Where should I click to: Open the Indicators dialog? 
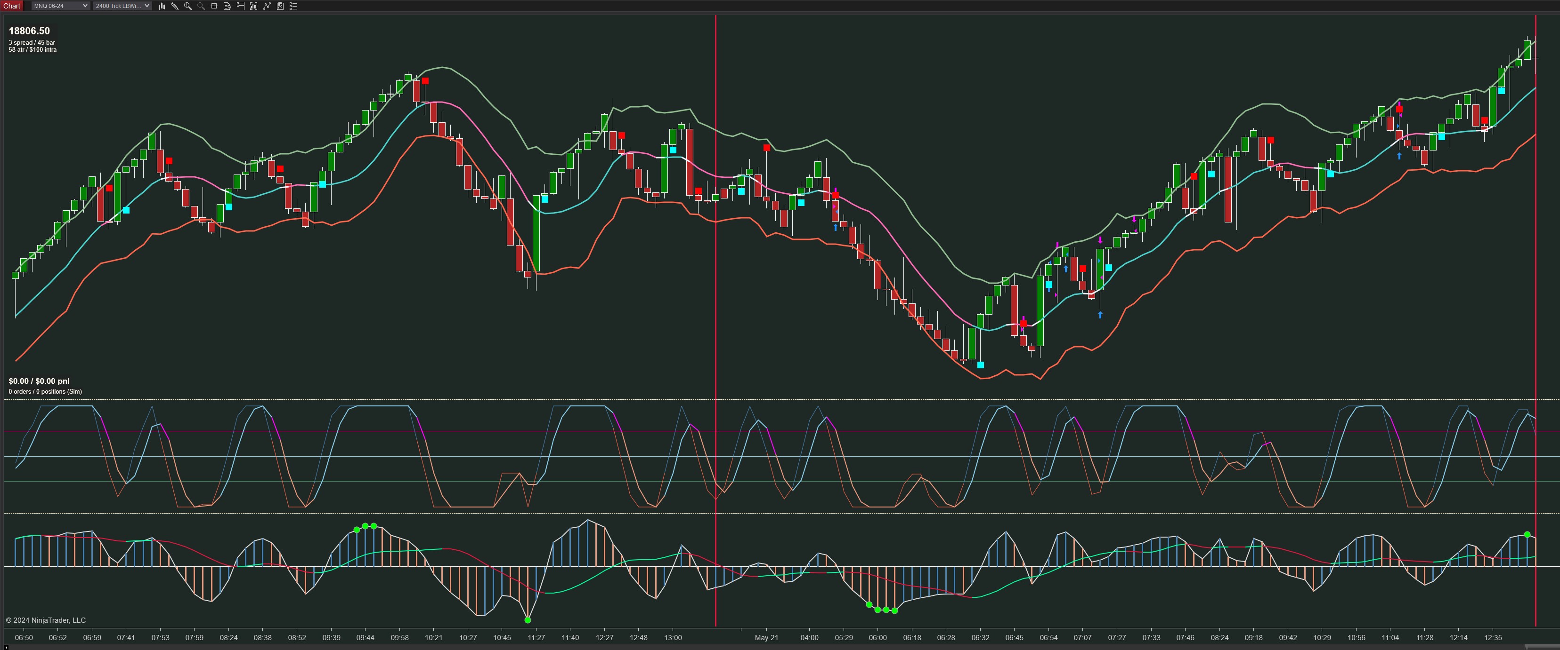[254, 6]
